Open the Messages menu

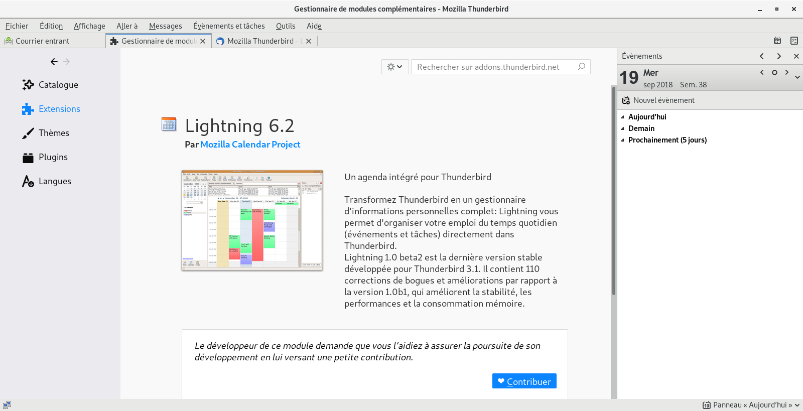coord(165,26)
